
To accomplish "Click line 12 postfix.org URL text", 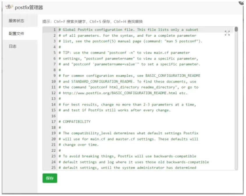I will click(x=120, y=93).
